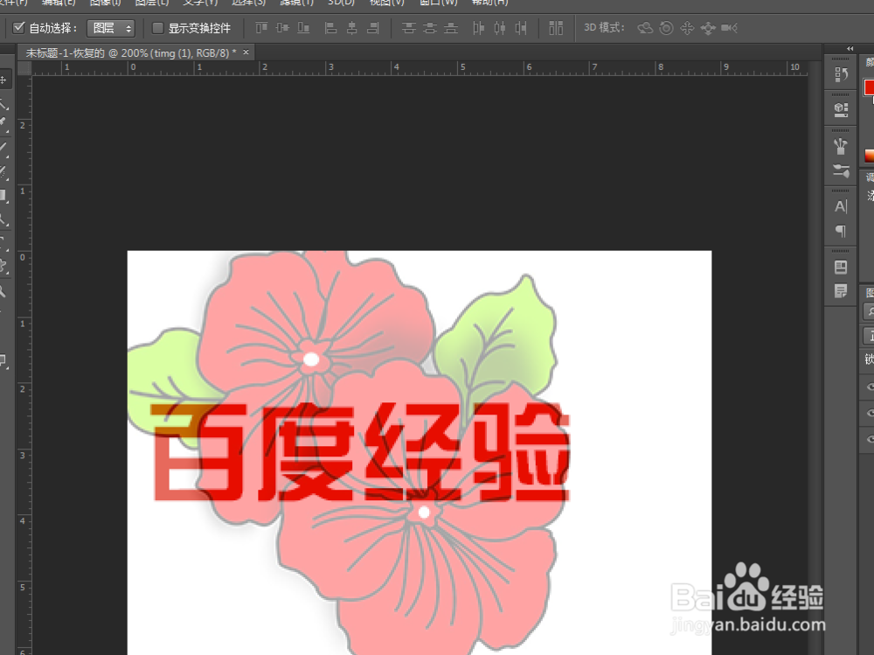Switch to the 未标题-1 document tab
This screenshot has width=874, height=655.
(x=131, y=52)
